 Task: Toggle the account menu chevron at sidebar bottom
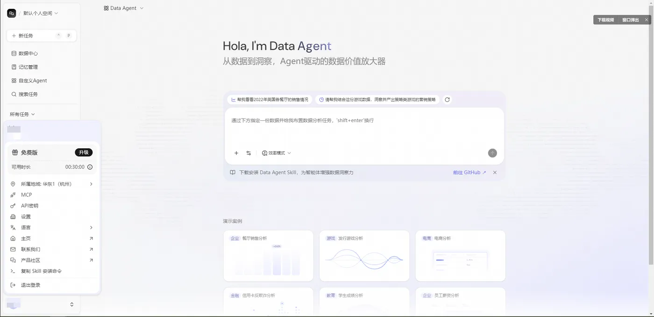72,304
